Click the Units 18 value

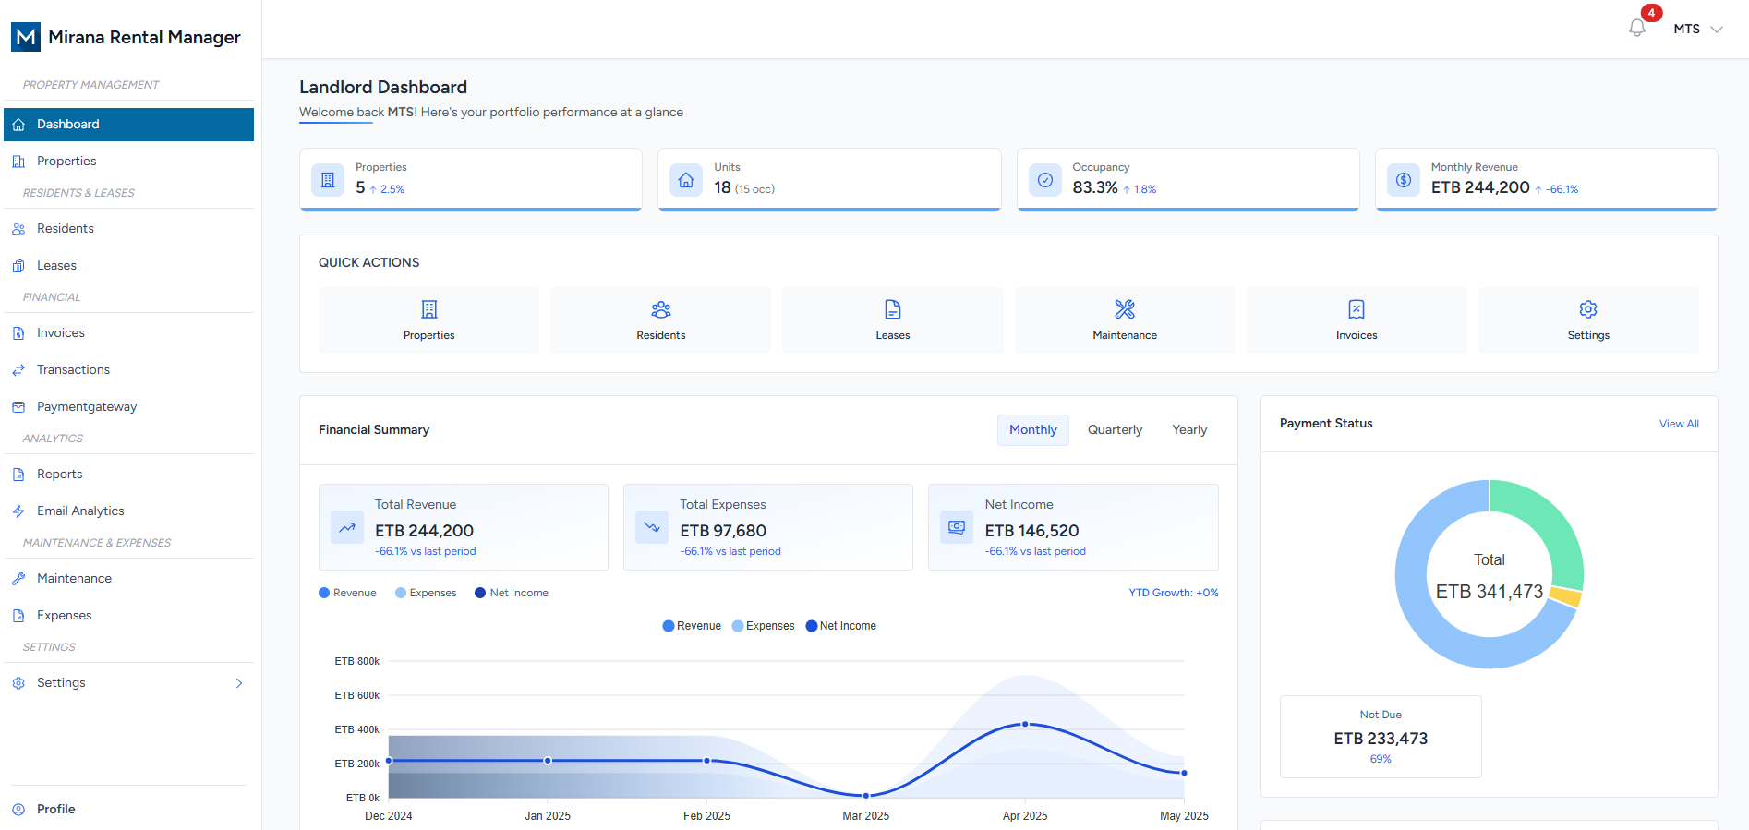[x=722, y=187]
